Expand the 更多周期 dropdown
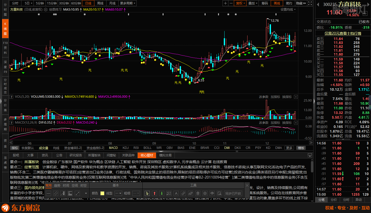Image resolution: width=371 pixels, height=213 pixels. (x=128, y=3)
